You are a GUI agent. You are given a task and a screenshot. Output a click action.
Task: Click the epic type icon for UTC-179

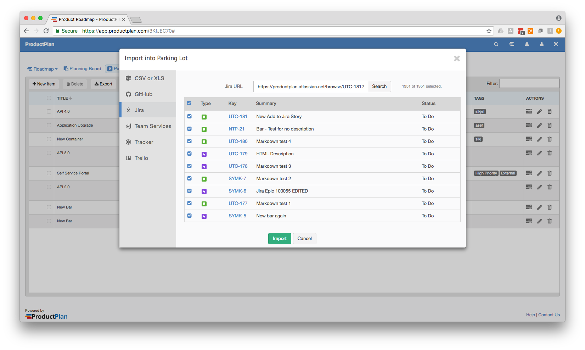pos(204,154)
